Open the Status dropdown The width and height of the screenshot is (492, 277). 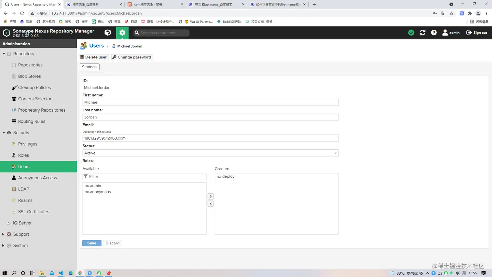(211, 153)
